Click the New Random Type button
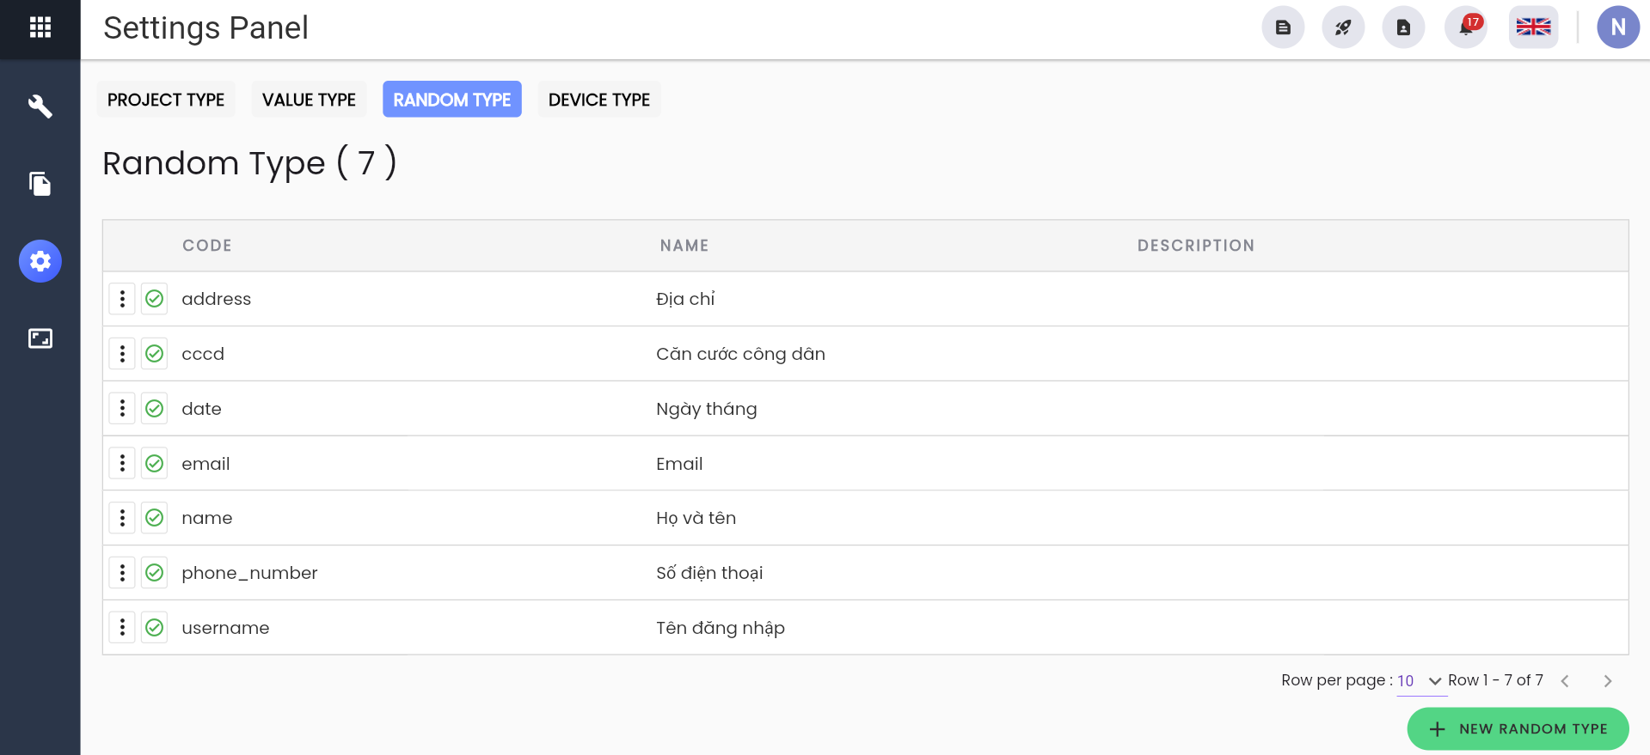The width and height of the screenshot is (1650, 755). [1518, 729]
